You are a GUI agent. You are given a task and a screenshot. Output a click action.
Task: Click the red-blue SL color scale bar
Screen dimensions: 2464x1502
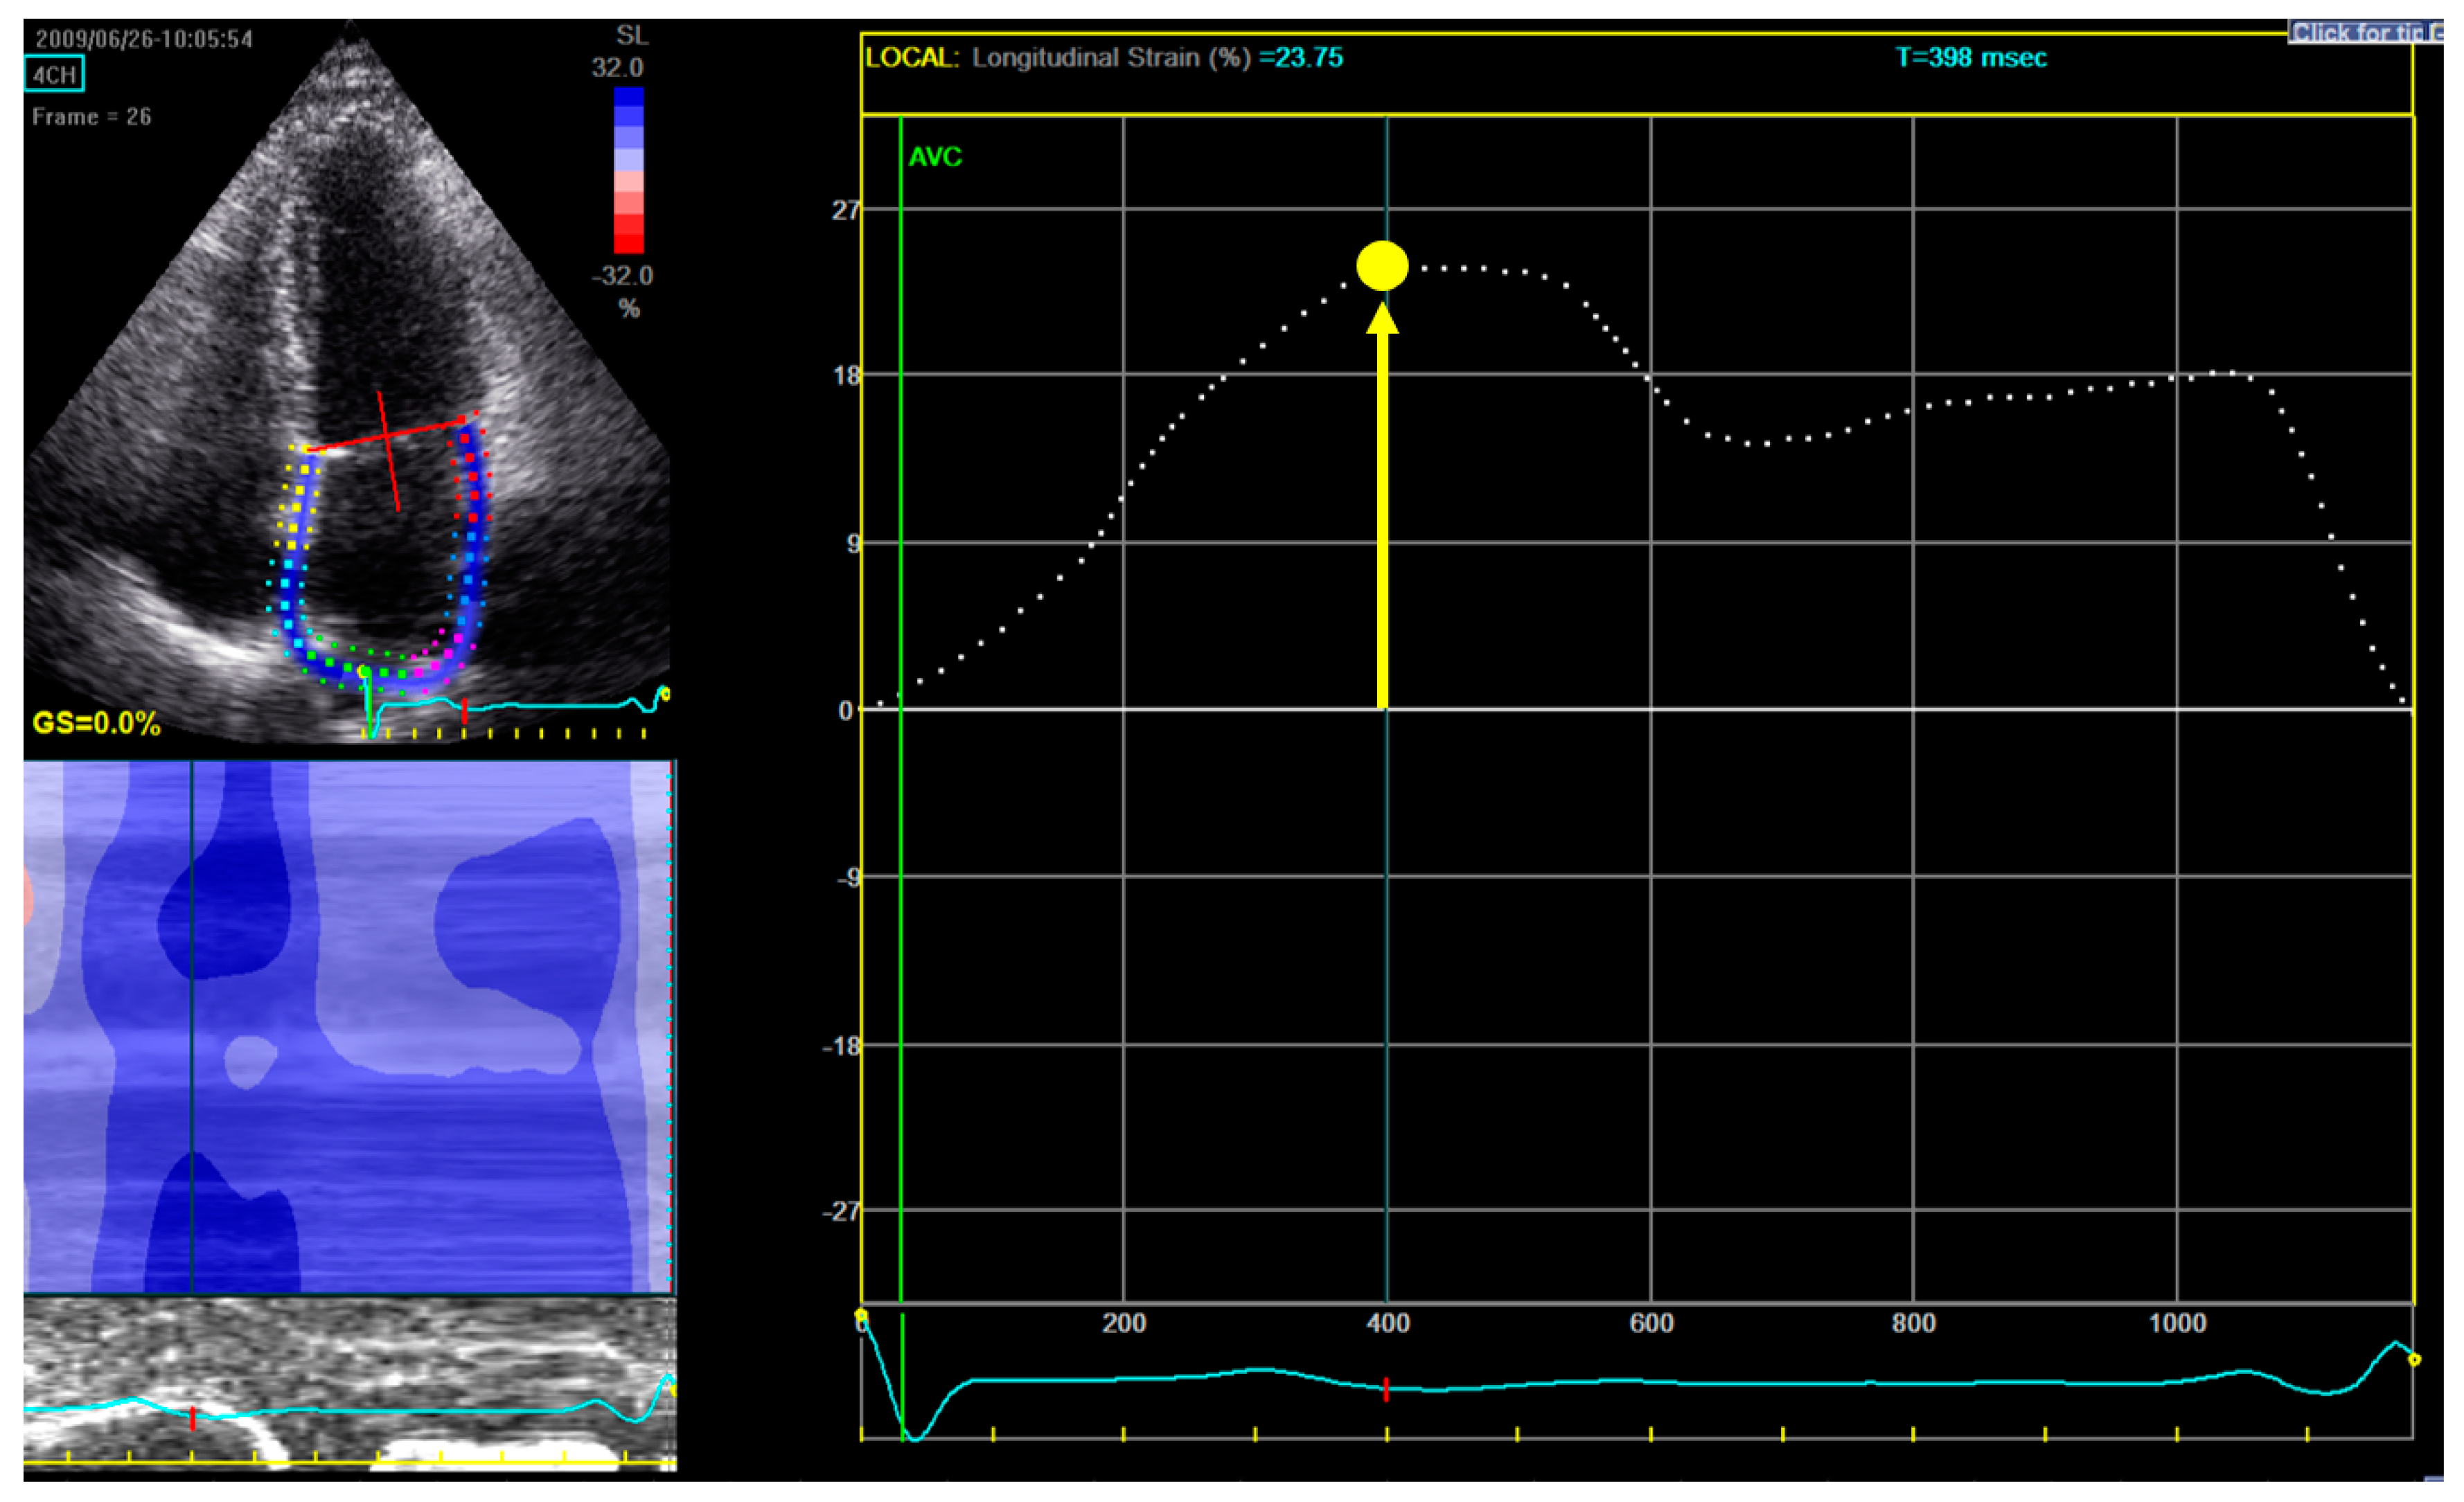coord(628,170)
